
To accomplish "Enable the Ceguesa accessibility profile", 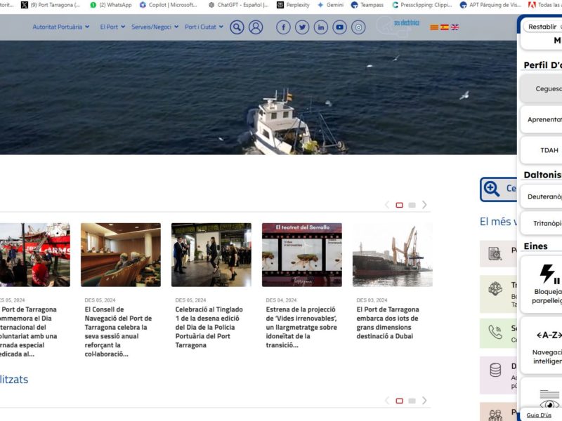I will [x=541, y=89].
